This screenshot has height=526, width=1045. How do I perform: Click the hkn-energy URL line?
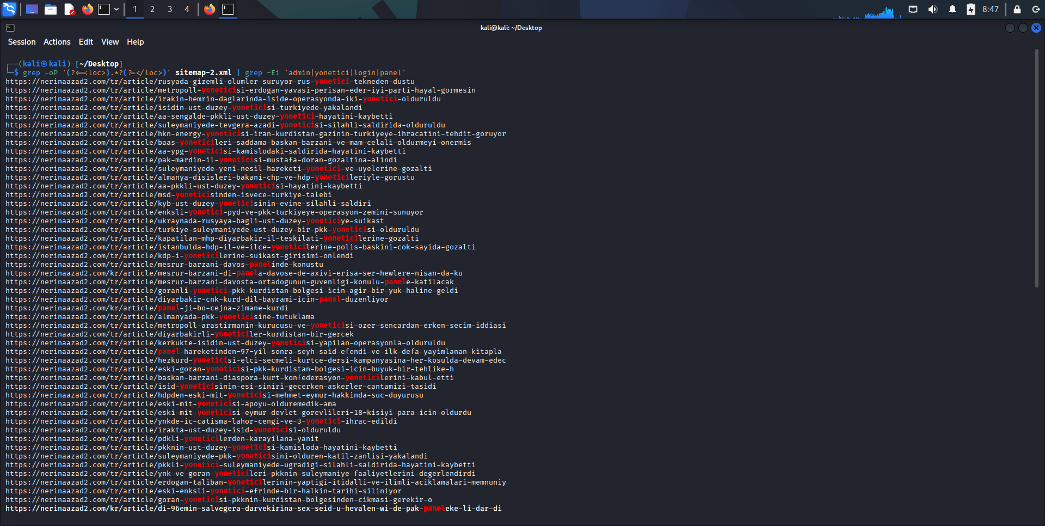(x=256, y=133)
